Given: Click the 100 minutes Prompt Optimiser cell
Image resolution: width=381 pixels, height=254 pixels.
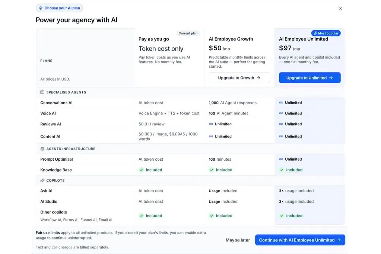Looking at the screenshot, I should (220, 159).
